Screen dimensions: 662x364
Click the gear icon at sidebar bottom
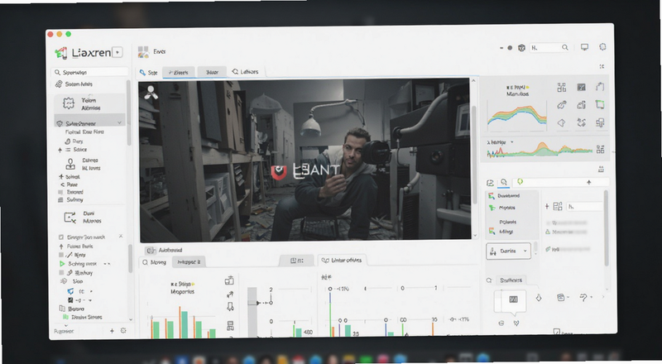[x=123, y=331]
